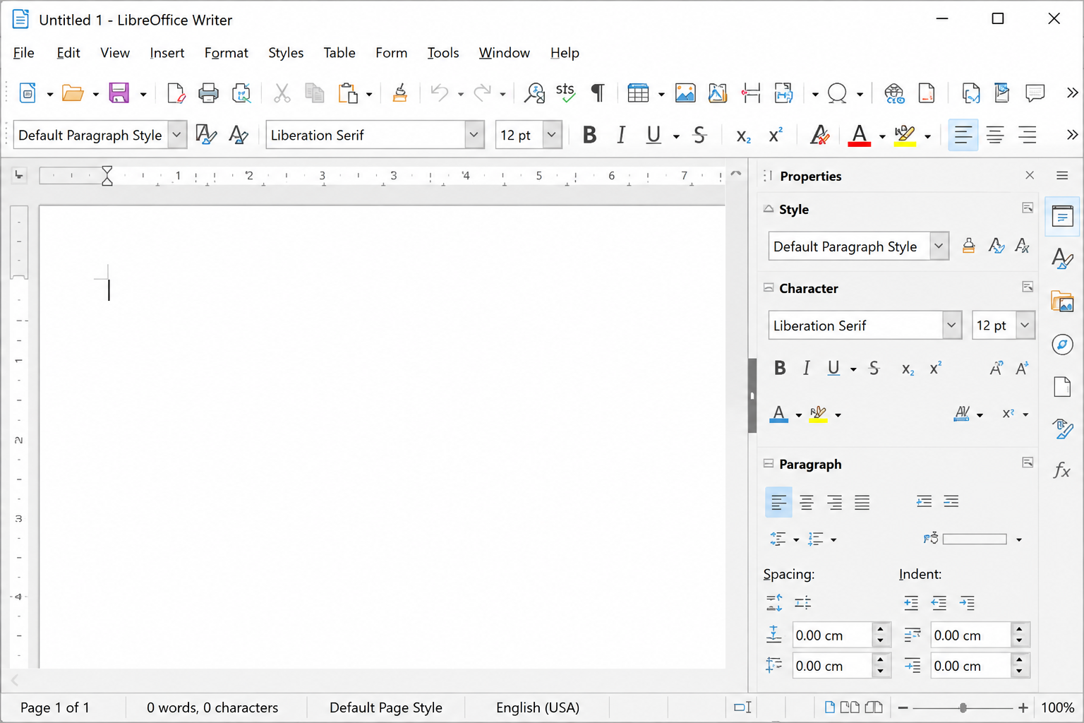
Task: Click the Insert Image icon
Action: 685,93
